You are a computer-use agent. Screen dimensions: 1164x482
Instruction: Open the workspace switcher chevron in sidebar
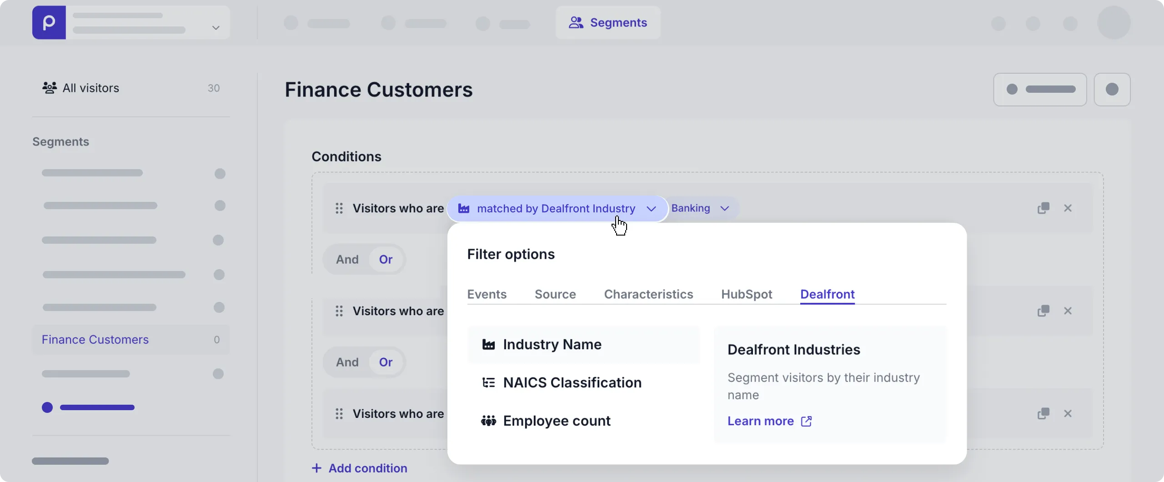coord(216,28)
